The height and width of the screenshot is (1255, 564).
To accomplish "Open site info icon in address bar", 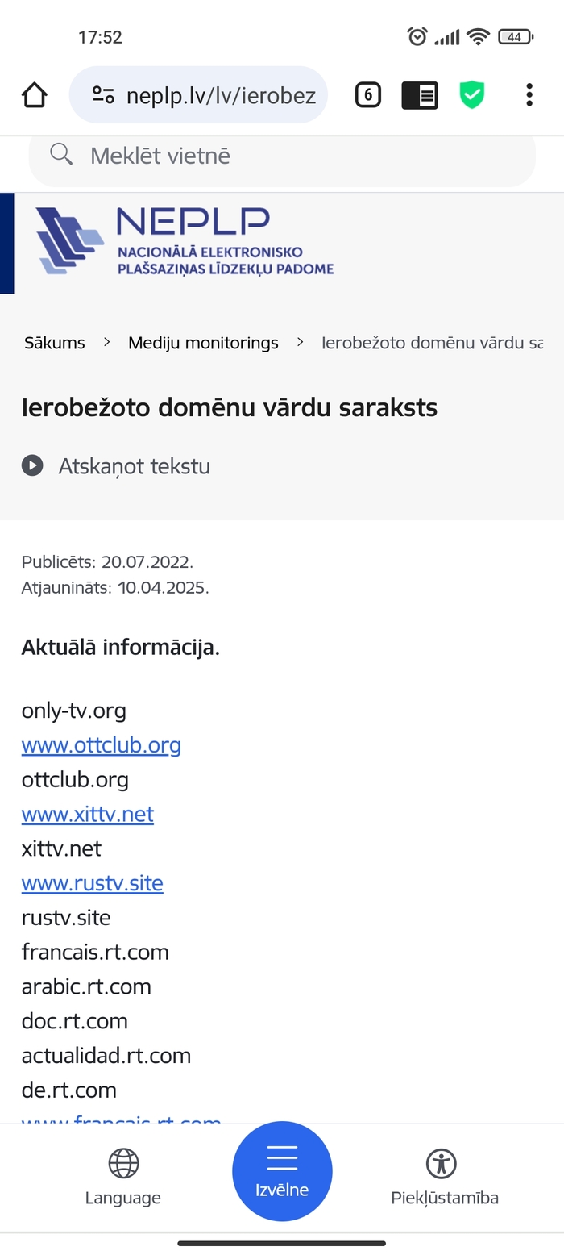I will (102, 95).
